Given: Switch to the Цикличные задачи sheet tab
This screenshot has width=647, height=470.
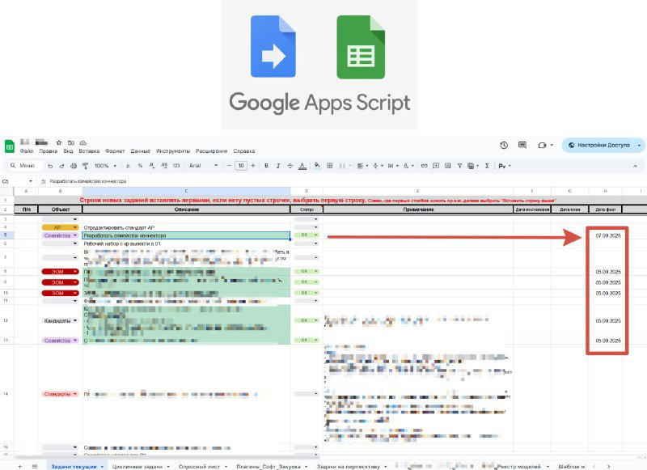Looking at the screenshot, I should [141, 466].
